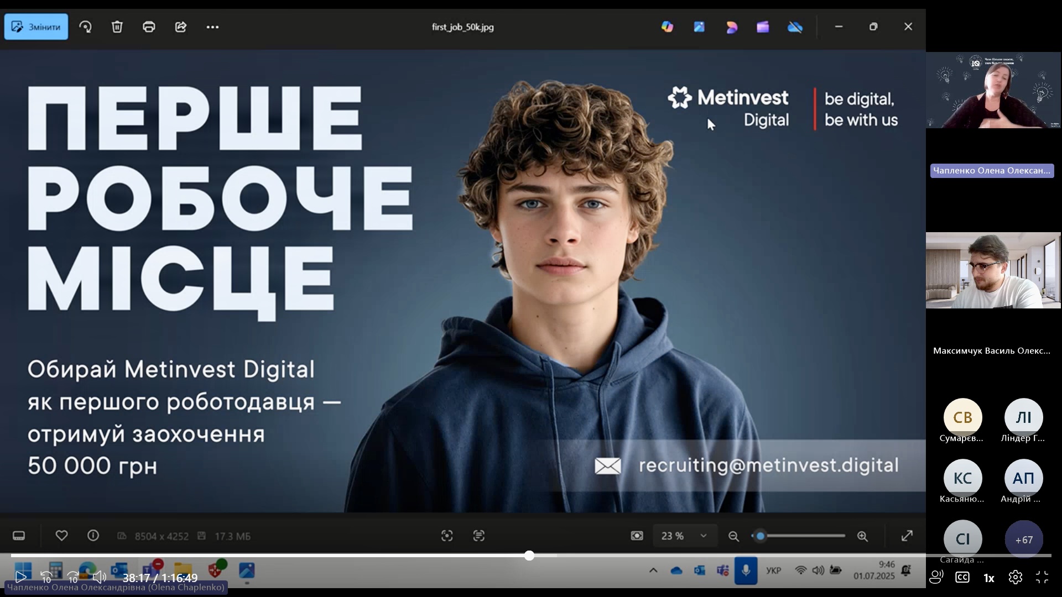Open the notification bell in taskbar

click(906, 570)
